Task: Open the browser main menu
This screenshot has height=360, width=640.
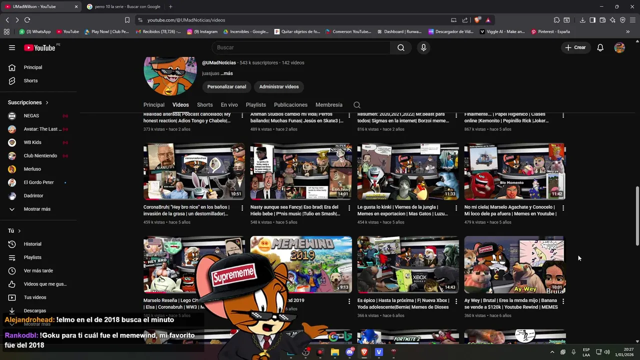Action: tap(632, 20)
